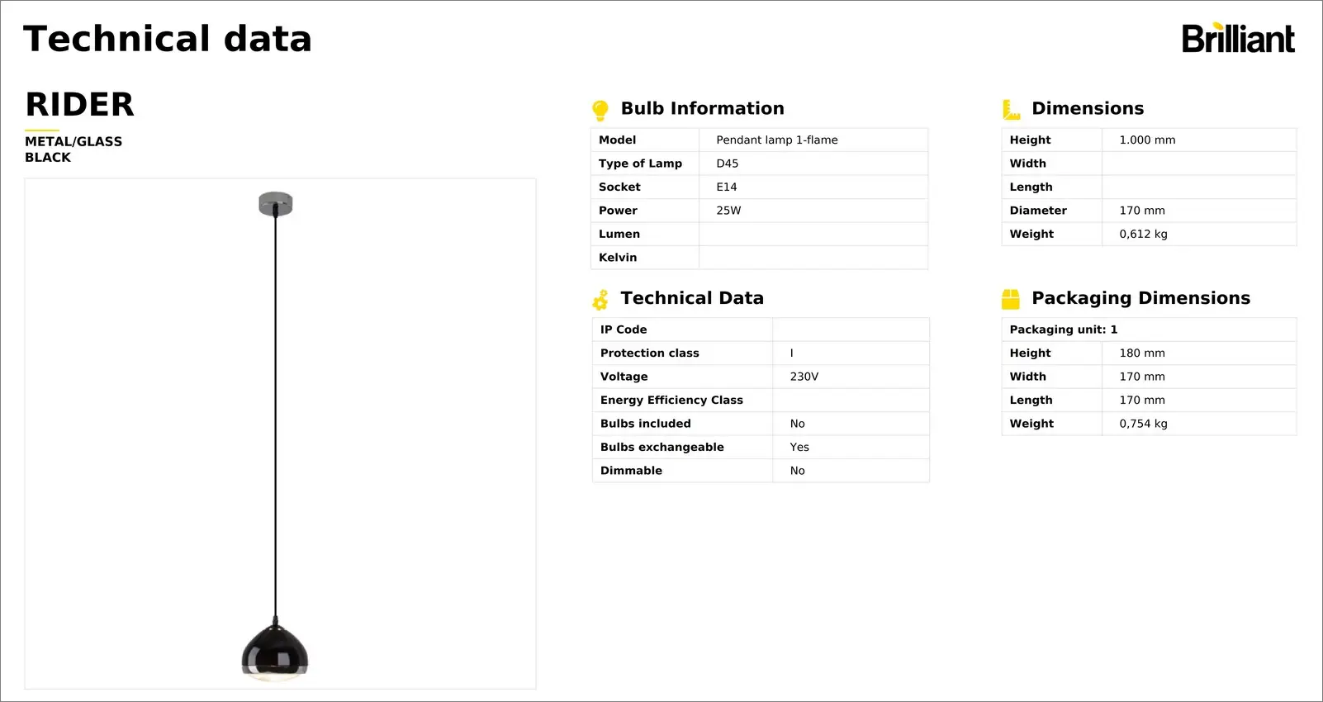Select the 230V voltage value
1323x702 pixels.
click(x=804, y=377)
